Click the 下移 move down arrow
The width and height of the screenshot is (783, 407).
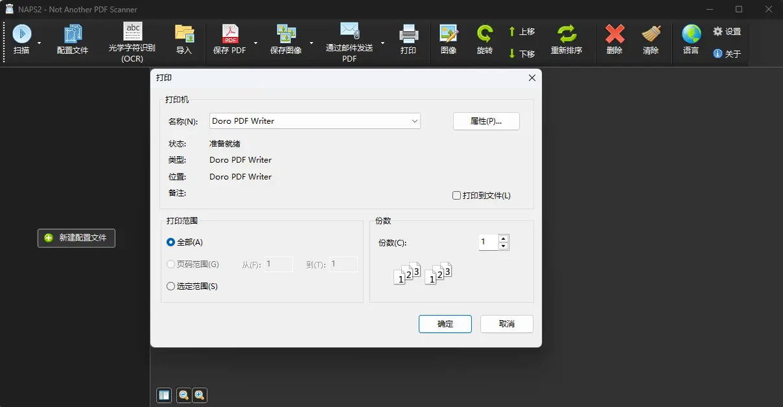[x=512, y=54]
